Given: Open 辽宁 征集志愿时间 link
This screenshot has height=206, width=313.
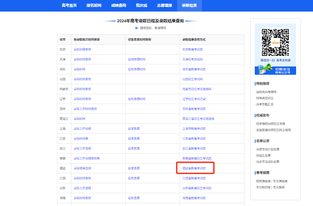Looking at the screenshot, I should [137, 99].
